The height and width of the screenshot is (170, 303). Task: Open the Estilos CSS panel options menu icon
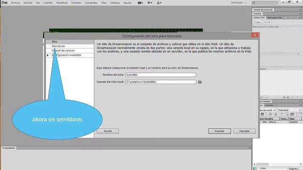point(301,17)
